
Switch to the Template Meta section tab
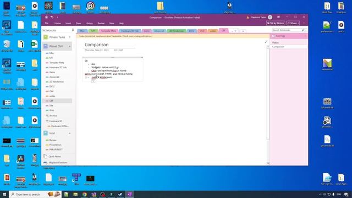tap(108, 31)
